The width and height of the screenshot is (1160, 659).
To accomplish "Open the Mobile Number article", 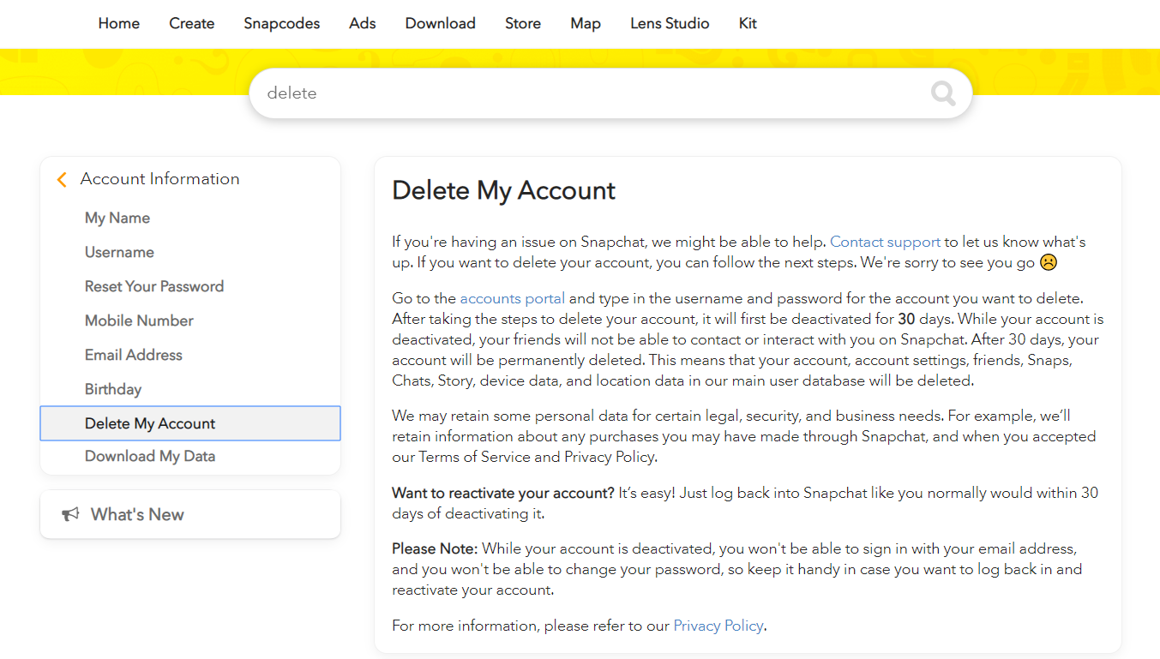I will tap(139, 321).
